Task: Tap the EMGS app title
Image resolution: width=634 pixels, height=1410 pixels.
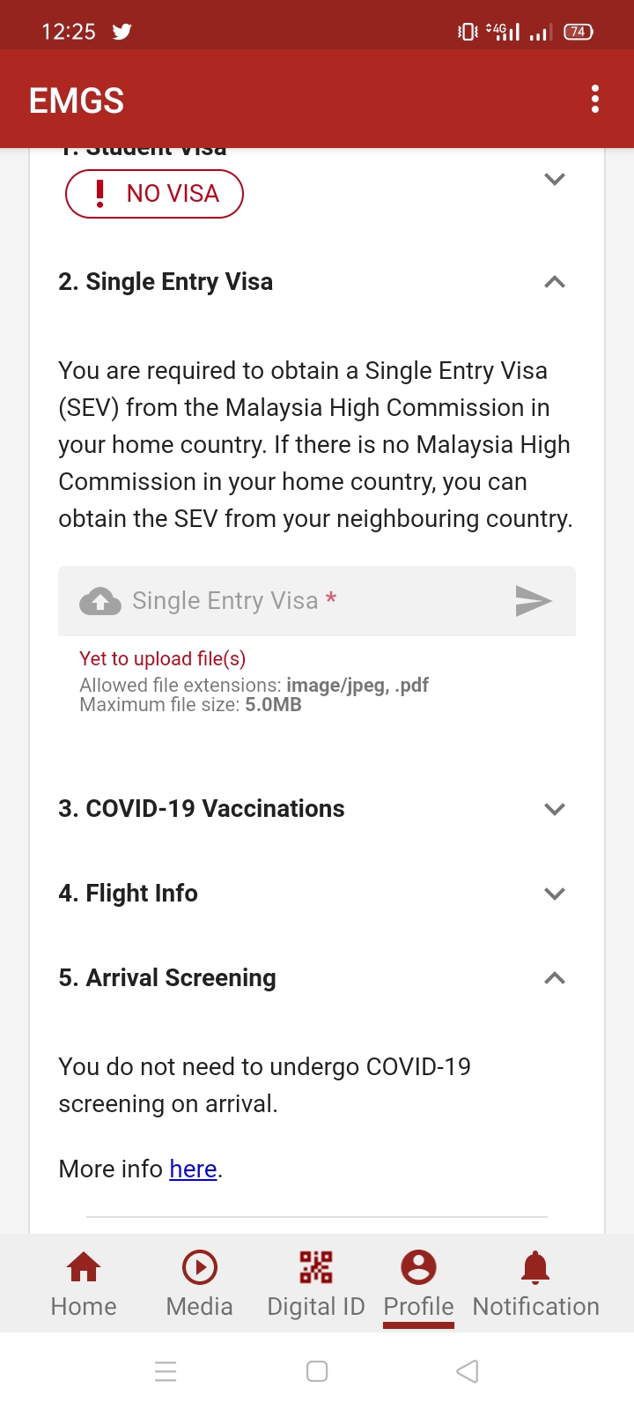Action: click(x=77, y=100)
